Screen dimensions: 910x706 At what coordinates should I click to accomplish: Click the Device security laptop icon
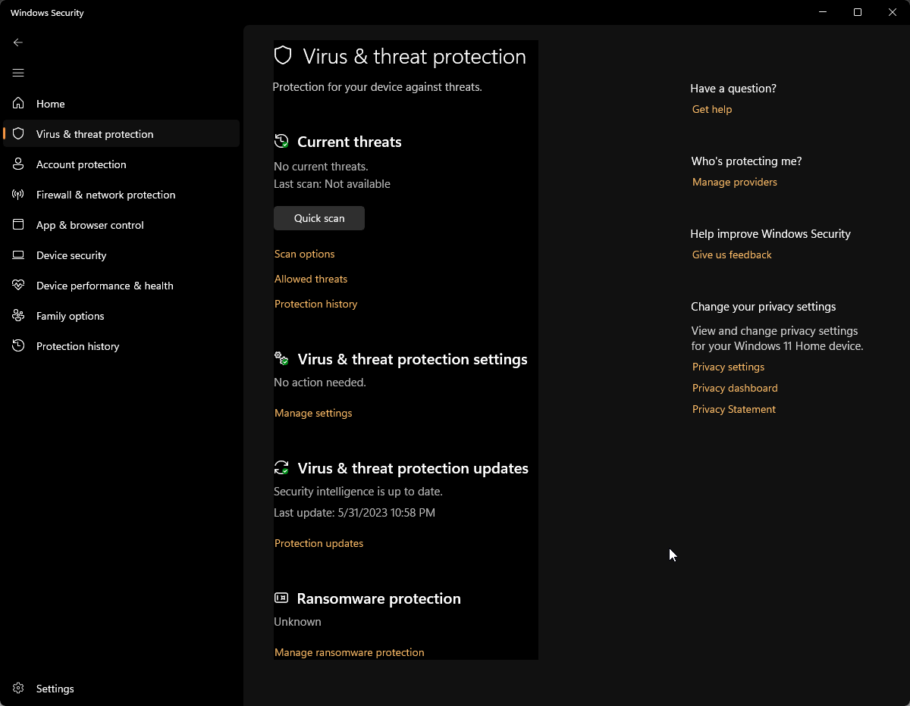click(x=18, y=255)
